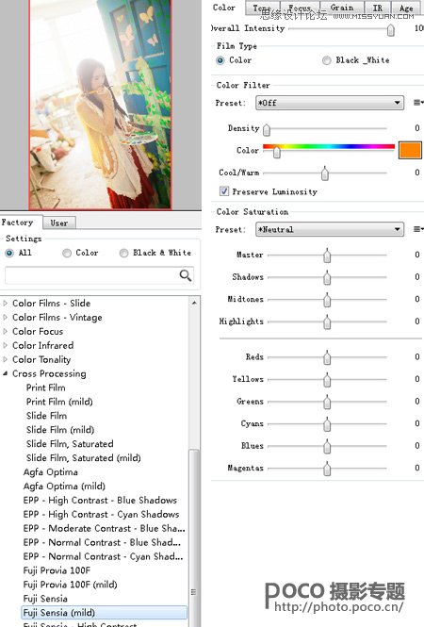424x627 pixels.
Task: Choose Fuji Provia 100F preset
Action: pos(57,570)
